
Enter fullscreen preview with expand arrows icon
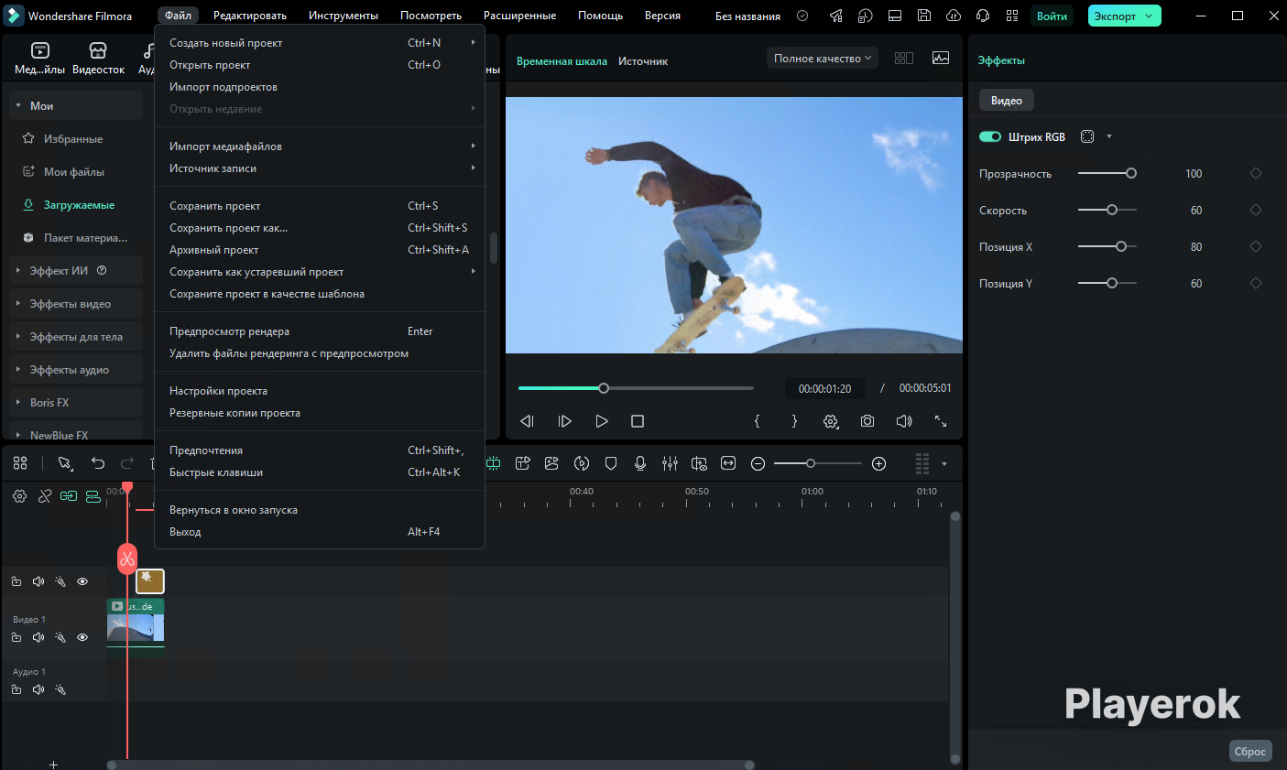click(x=941, y=421)
